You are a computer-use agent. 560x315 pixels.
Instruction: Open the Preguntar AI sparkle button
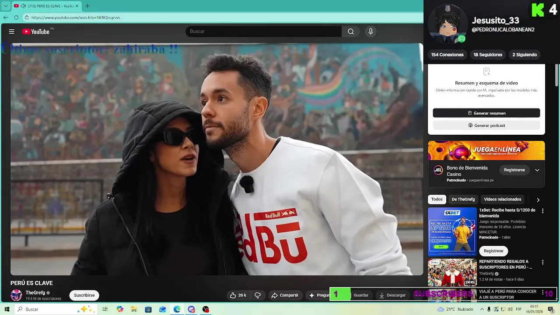[x=318, y=295]
